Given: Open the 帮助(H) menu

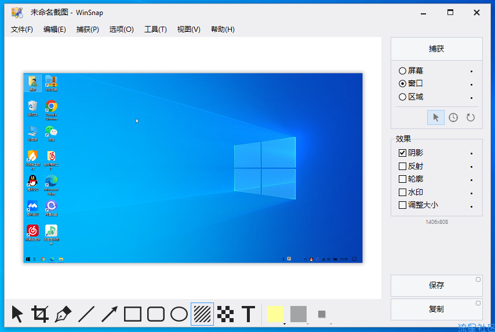Looking at the screenshot, I should click(223, 29).
